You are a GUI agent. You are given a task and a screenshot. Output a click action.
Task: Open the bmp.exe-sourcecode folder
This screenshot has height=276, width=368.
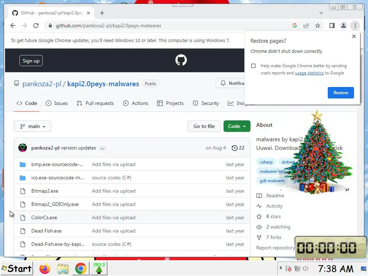[57, 164]
